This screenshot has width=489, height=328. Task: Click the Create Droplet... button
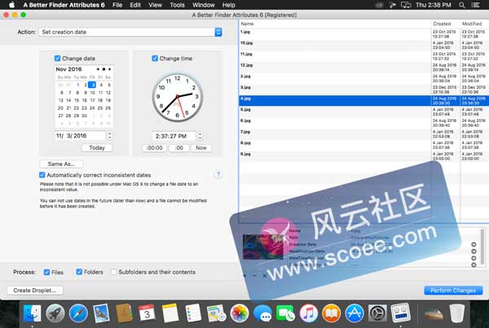tap(34, 291)
